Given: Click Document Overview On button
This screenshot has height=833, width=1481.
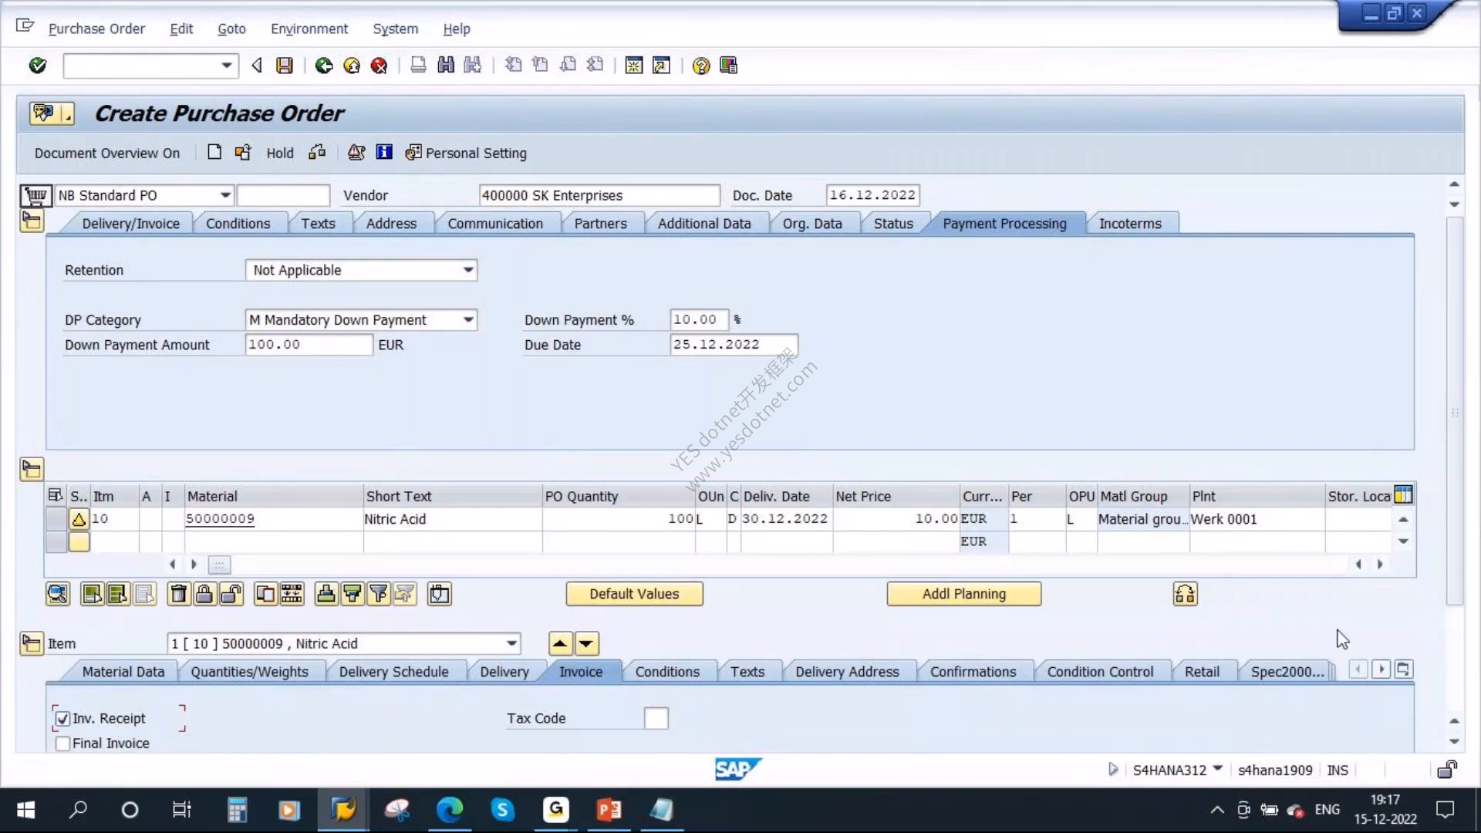Looking at the screenshot, I should pyautogui.click(x=107, y=153).
